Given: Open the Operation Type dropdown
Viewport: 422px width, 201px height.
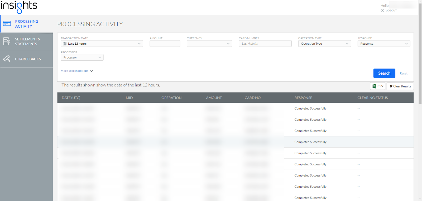Looking at the screenshot, I should pos(324,44).
